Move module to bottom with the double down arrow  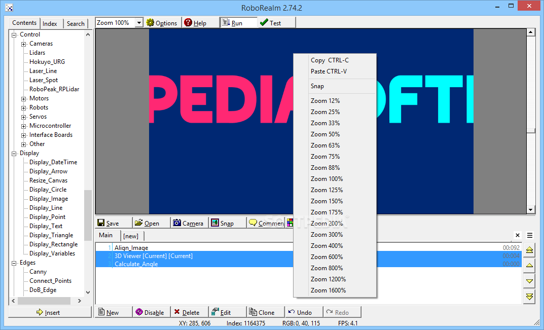pyautogui.click(x=529, y=297)
